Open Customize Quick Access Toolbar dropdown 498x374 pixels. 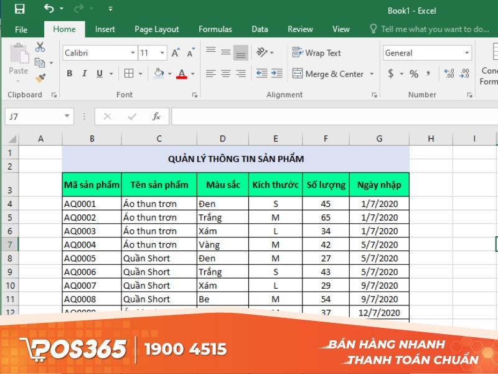coord(111,9)
